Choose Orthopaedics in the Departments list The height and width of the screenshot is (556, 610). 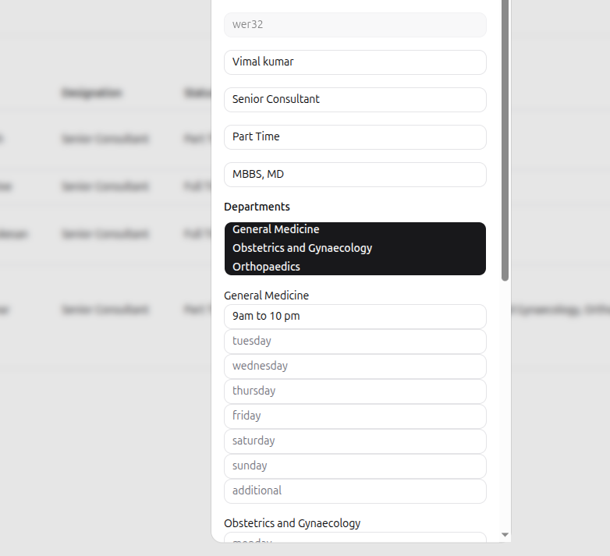point(267,267)
